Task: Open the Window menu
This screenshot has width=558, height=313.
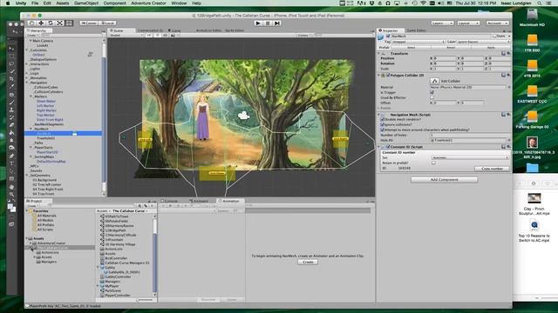Action: tap(179, 3)
